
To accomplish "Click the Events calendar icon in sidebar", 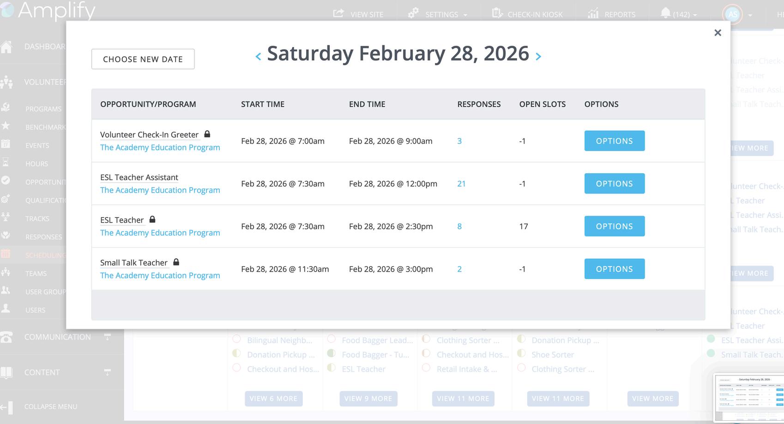I will pos(6,144).
